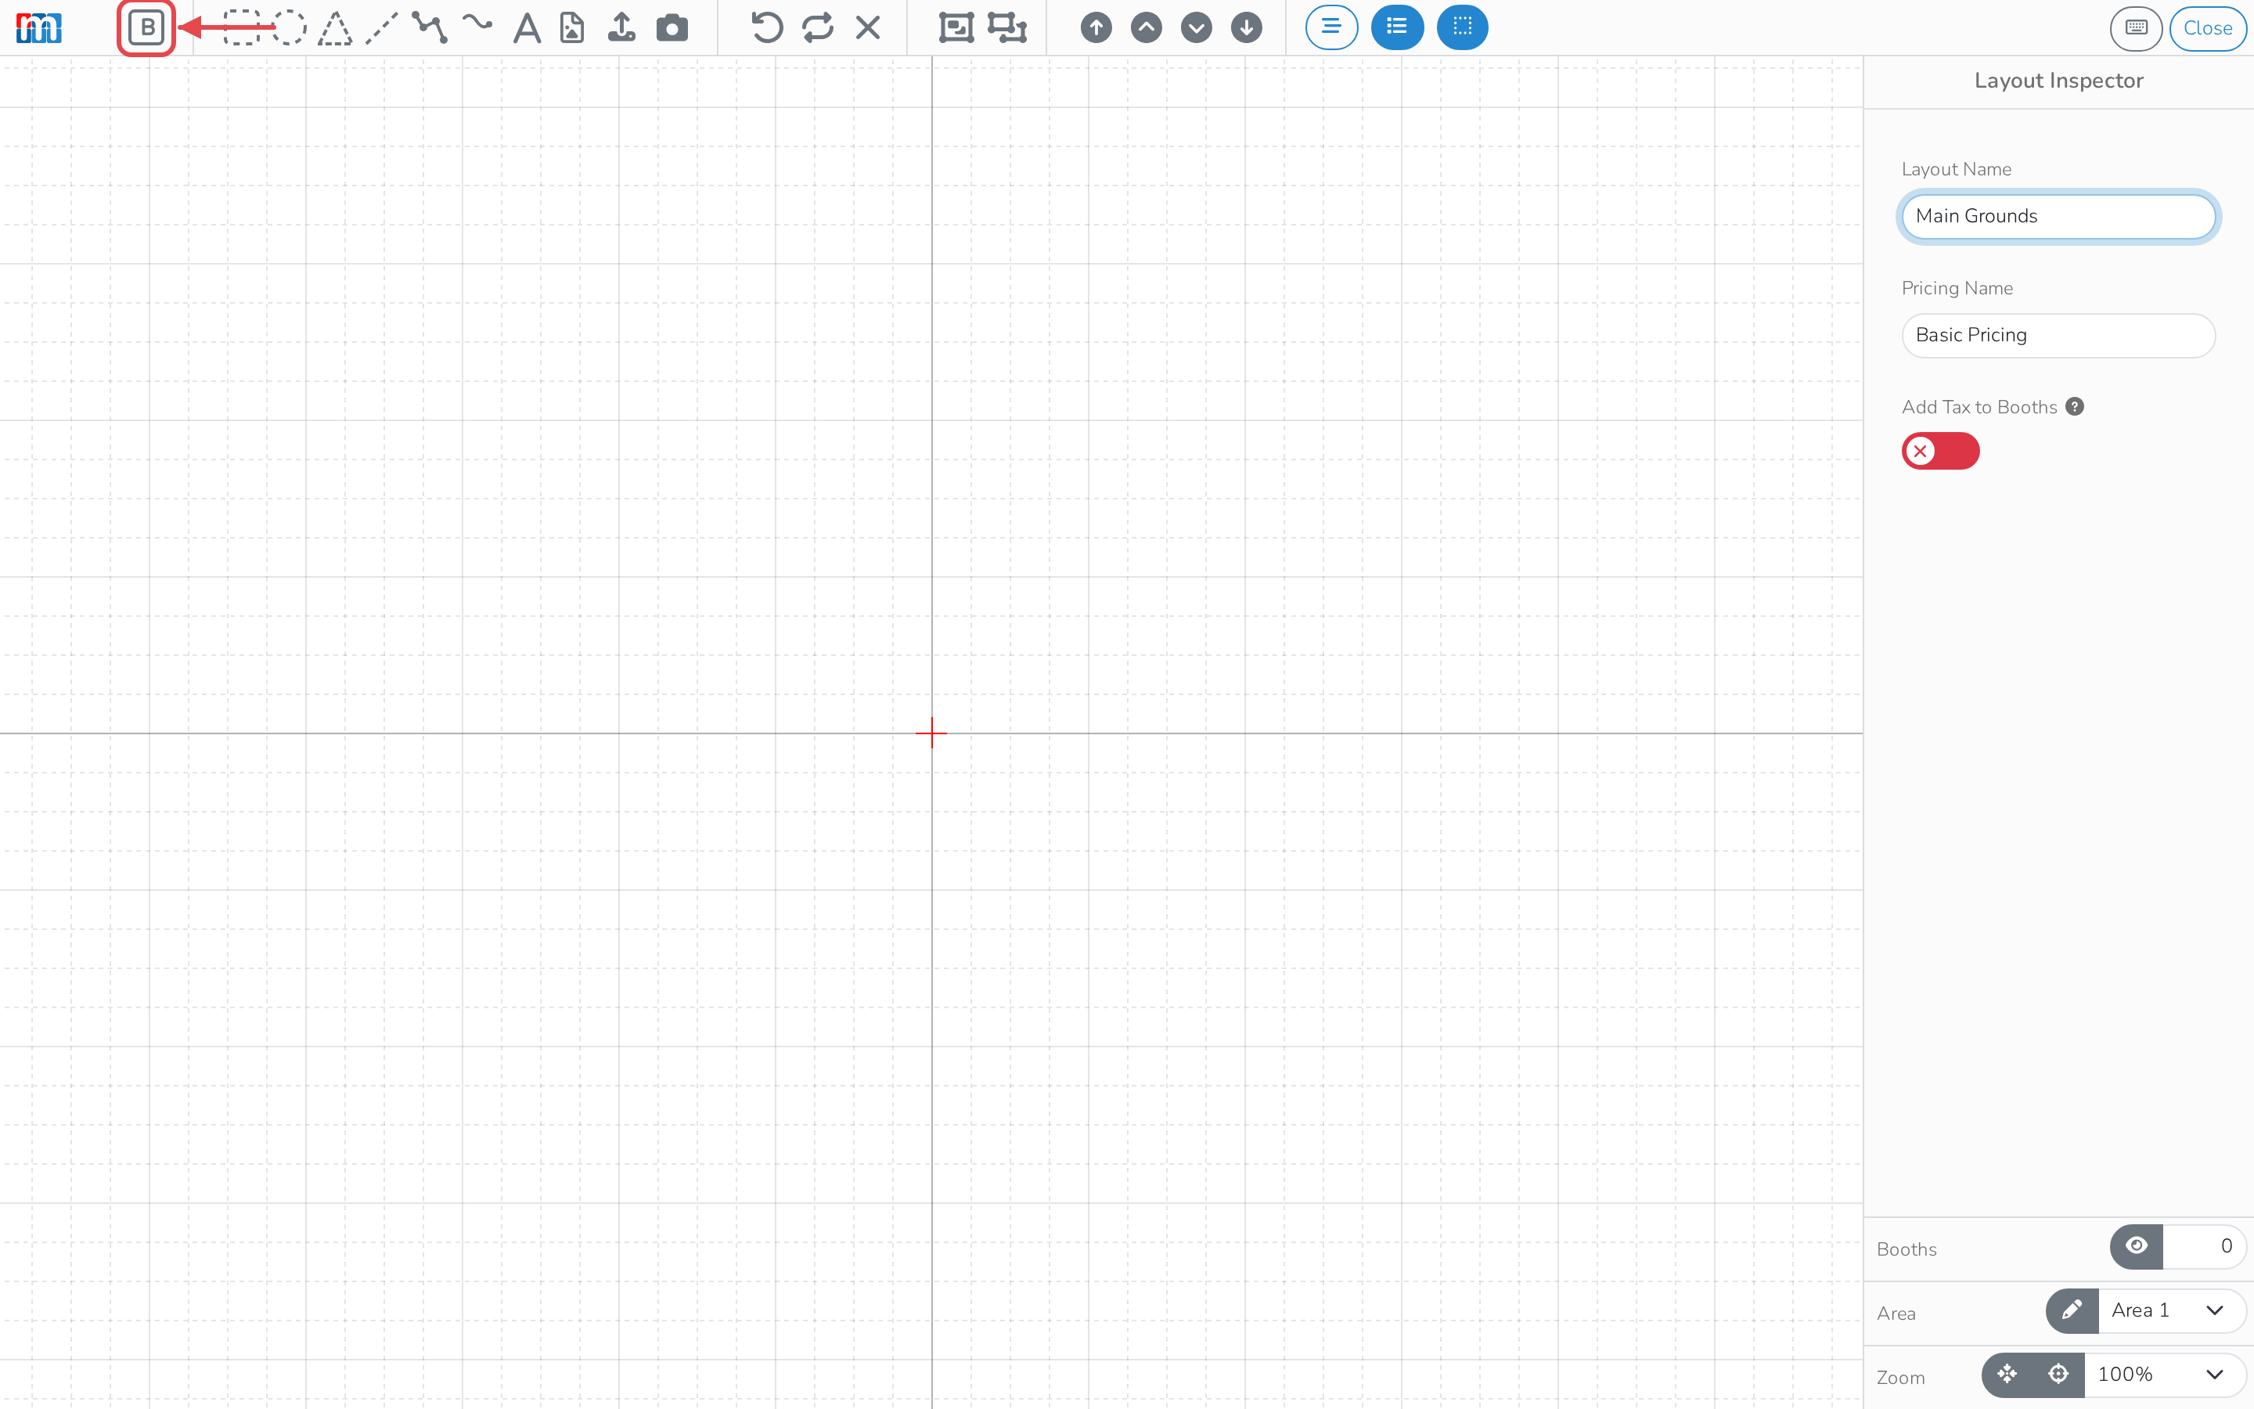Undo the last action
Screen dimensions: 2254x1409
[766, 28]
